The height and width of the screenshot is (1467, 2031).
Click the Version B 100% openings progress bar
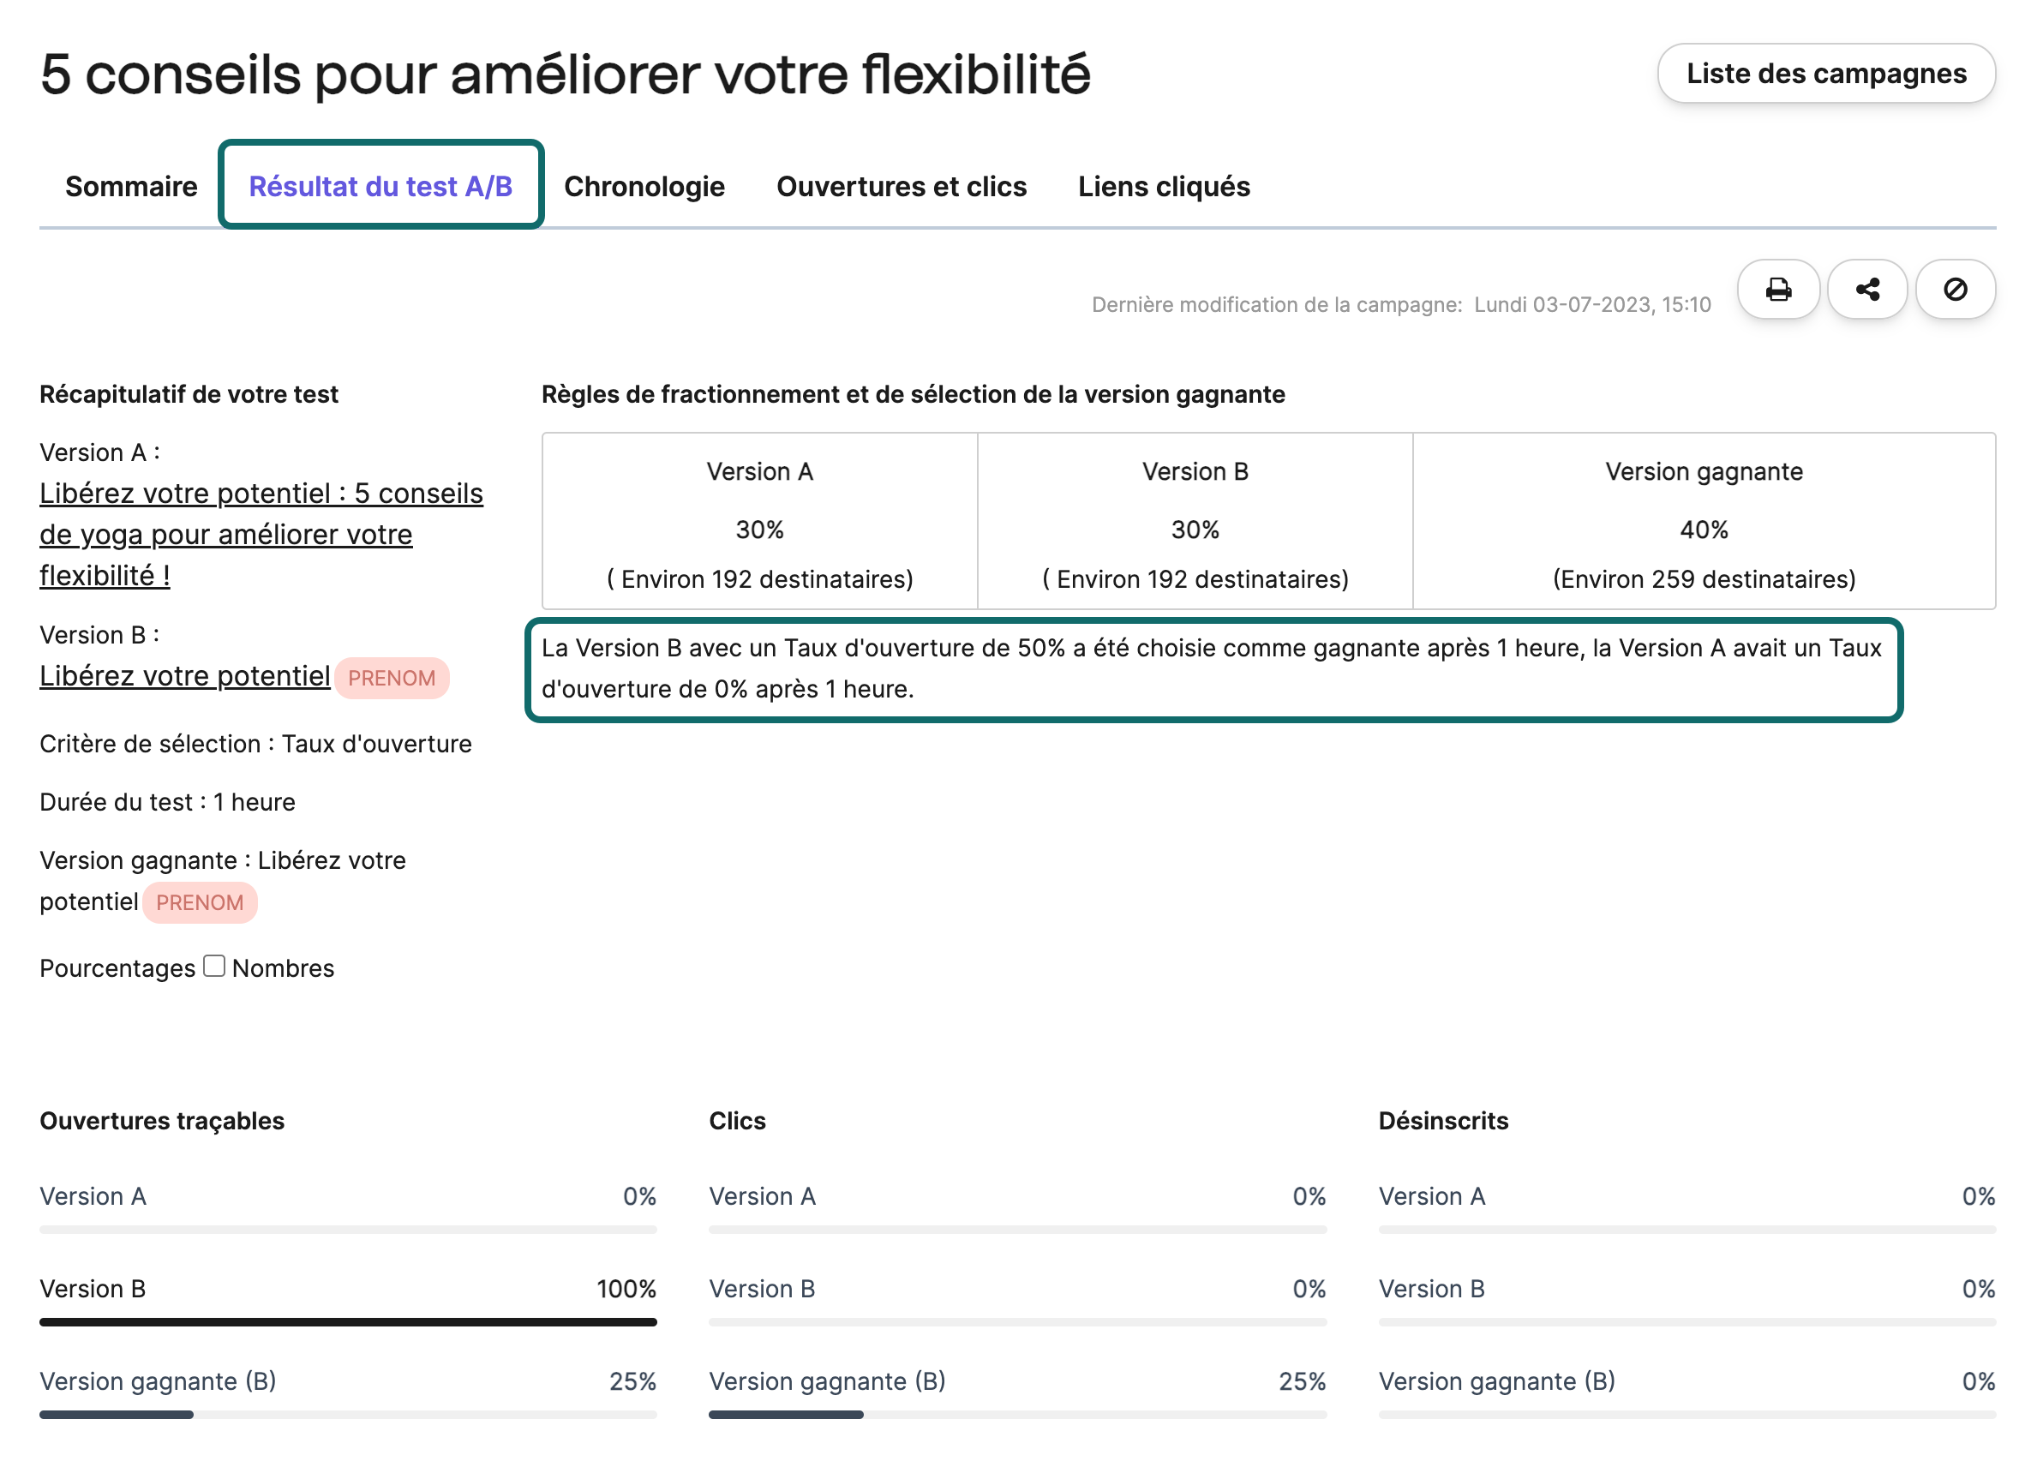(348, 1322)
